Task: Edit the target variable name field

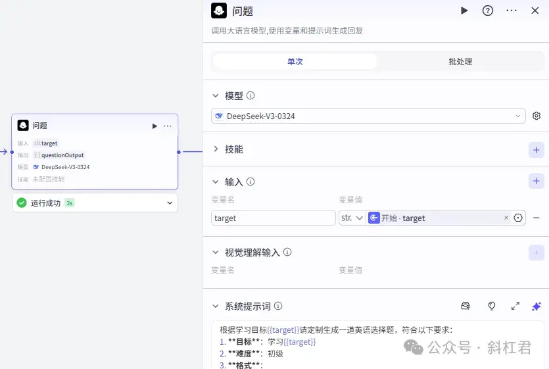Action: 274,218
